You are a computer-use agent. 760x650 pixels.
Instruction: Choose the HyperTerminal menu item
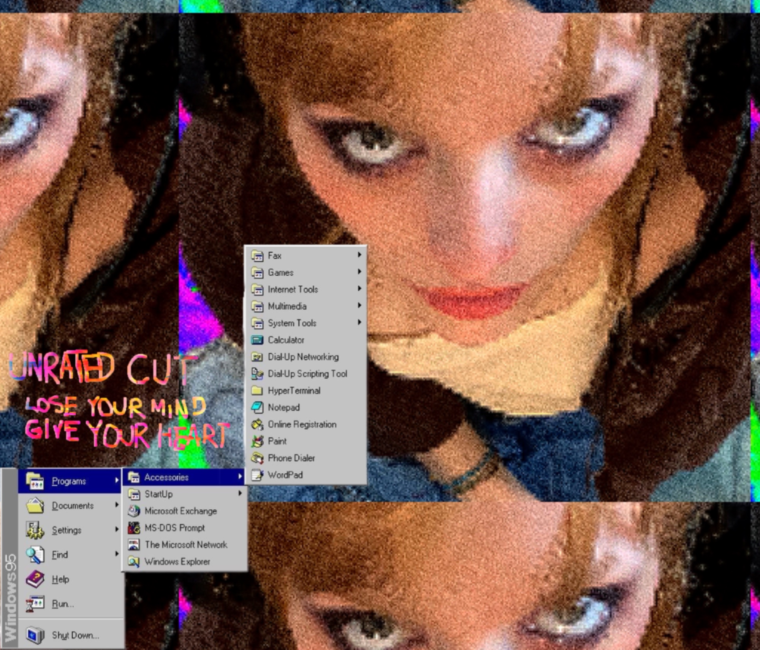point(294,391)
